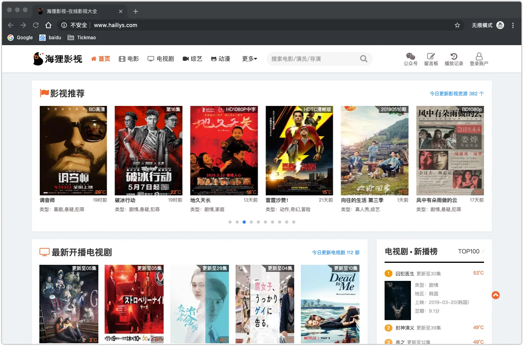
Task: Open the Dead to Me poster
Action: (x=330, y=304)
